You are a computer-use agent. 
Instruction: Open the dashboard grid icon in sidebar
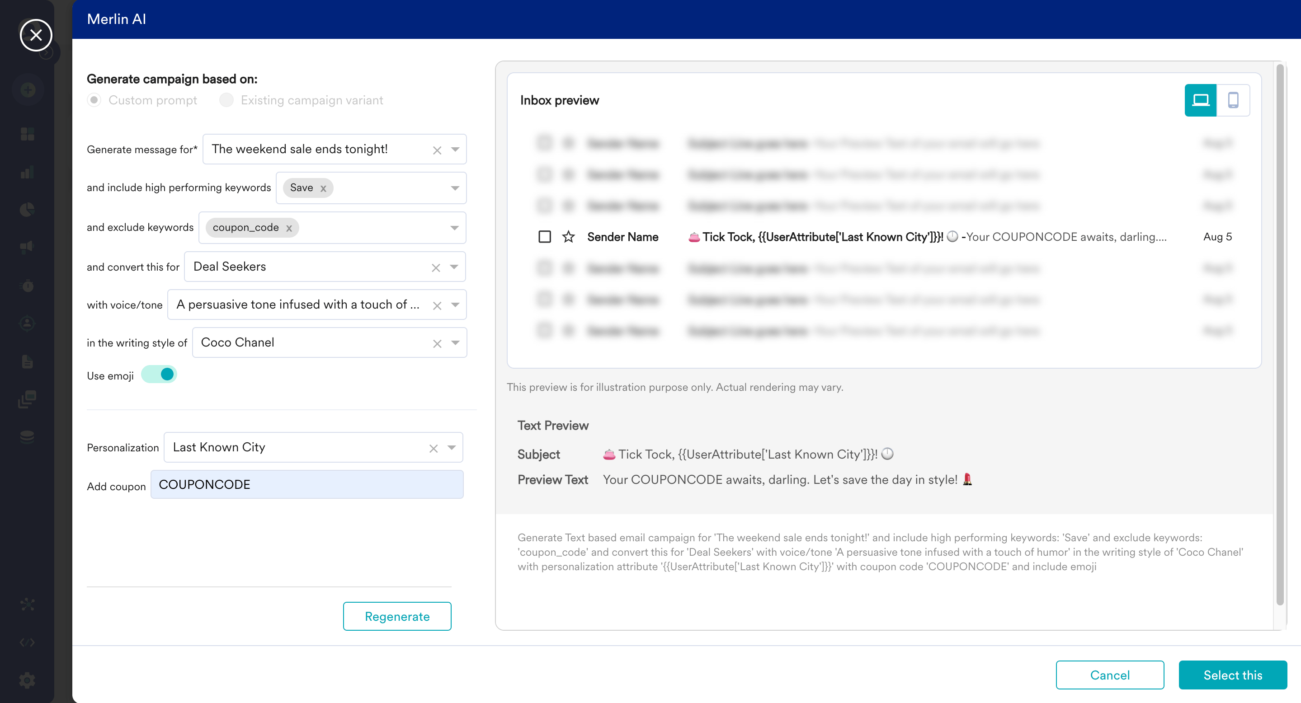tap(28, 134)
